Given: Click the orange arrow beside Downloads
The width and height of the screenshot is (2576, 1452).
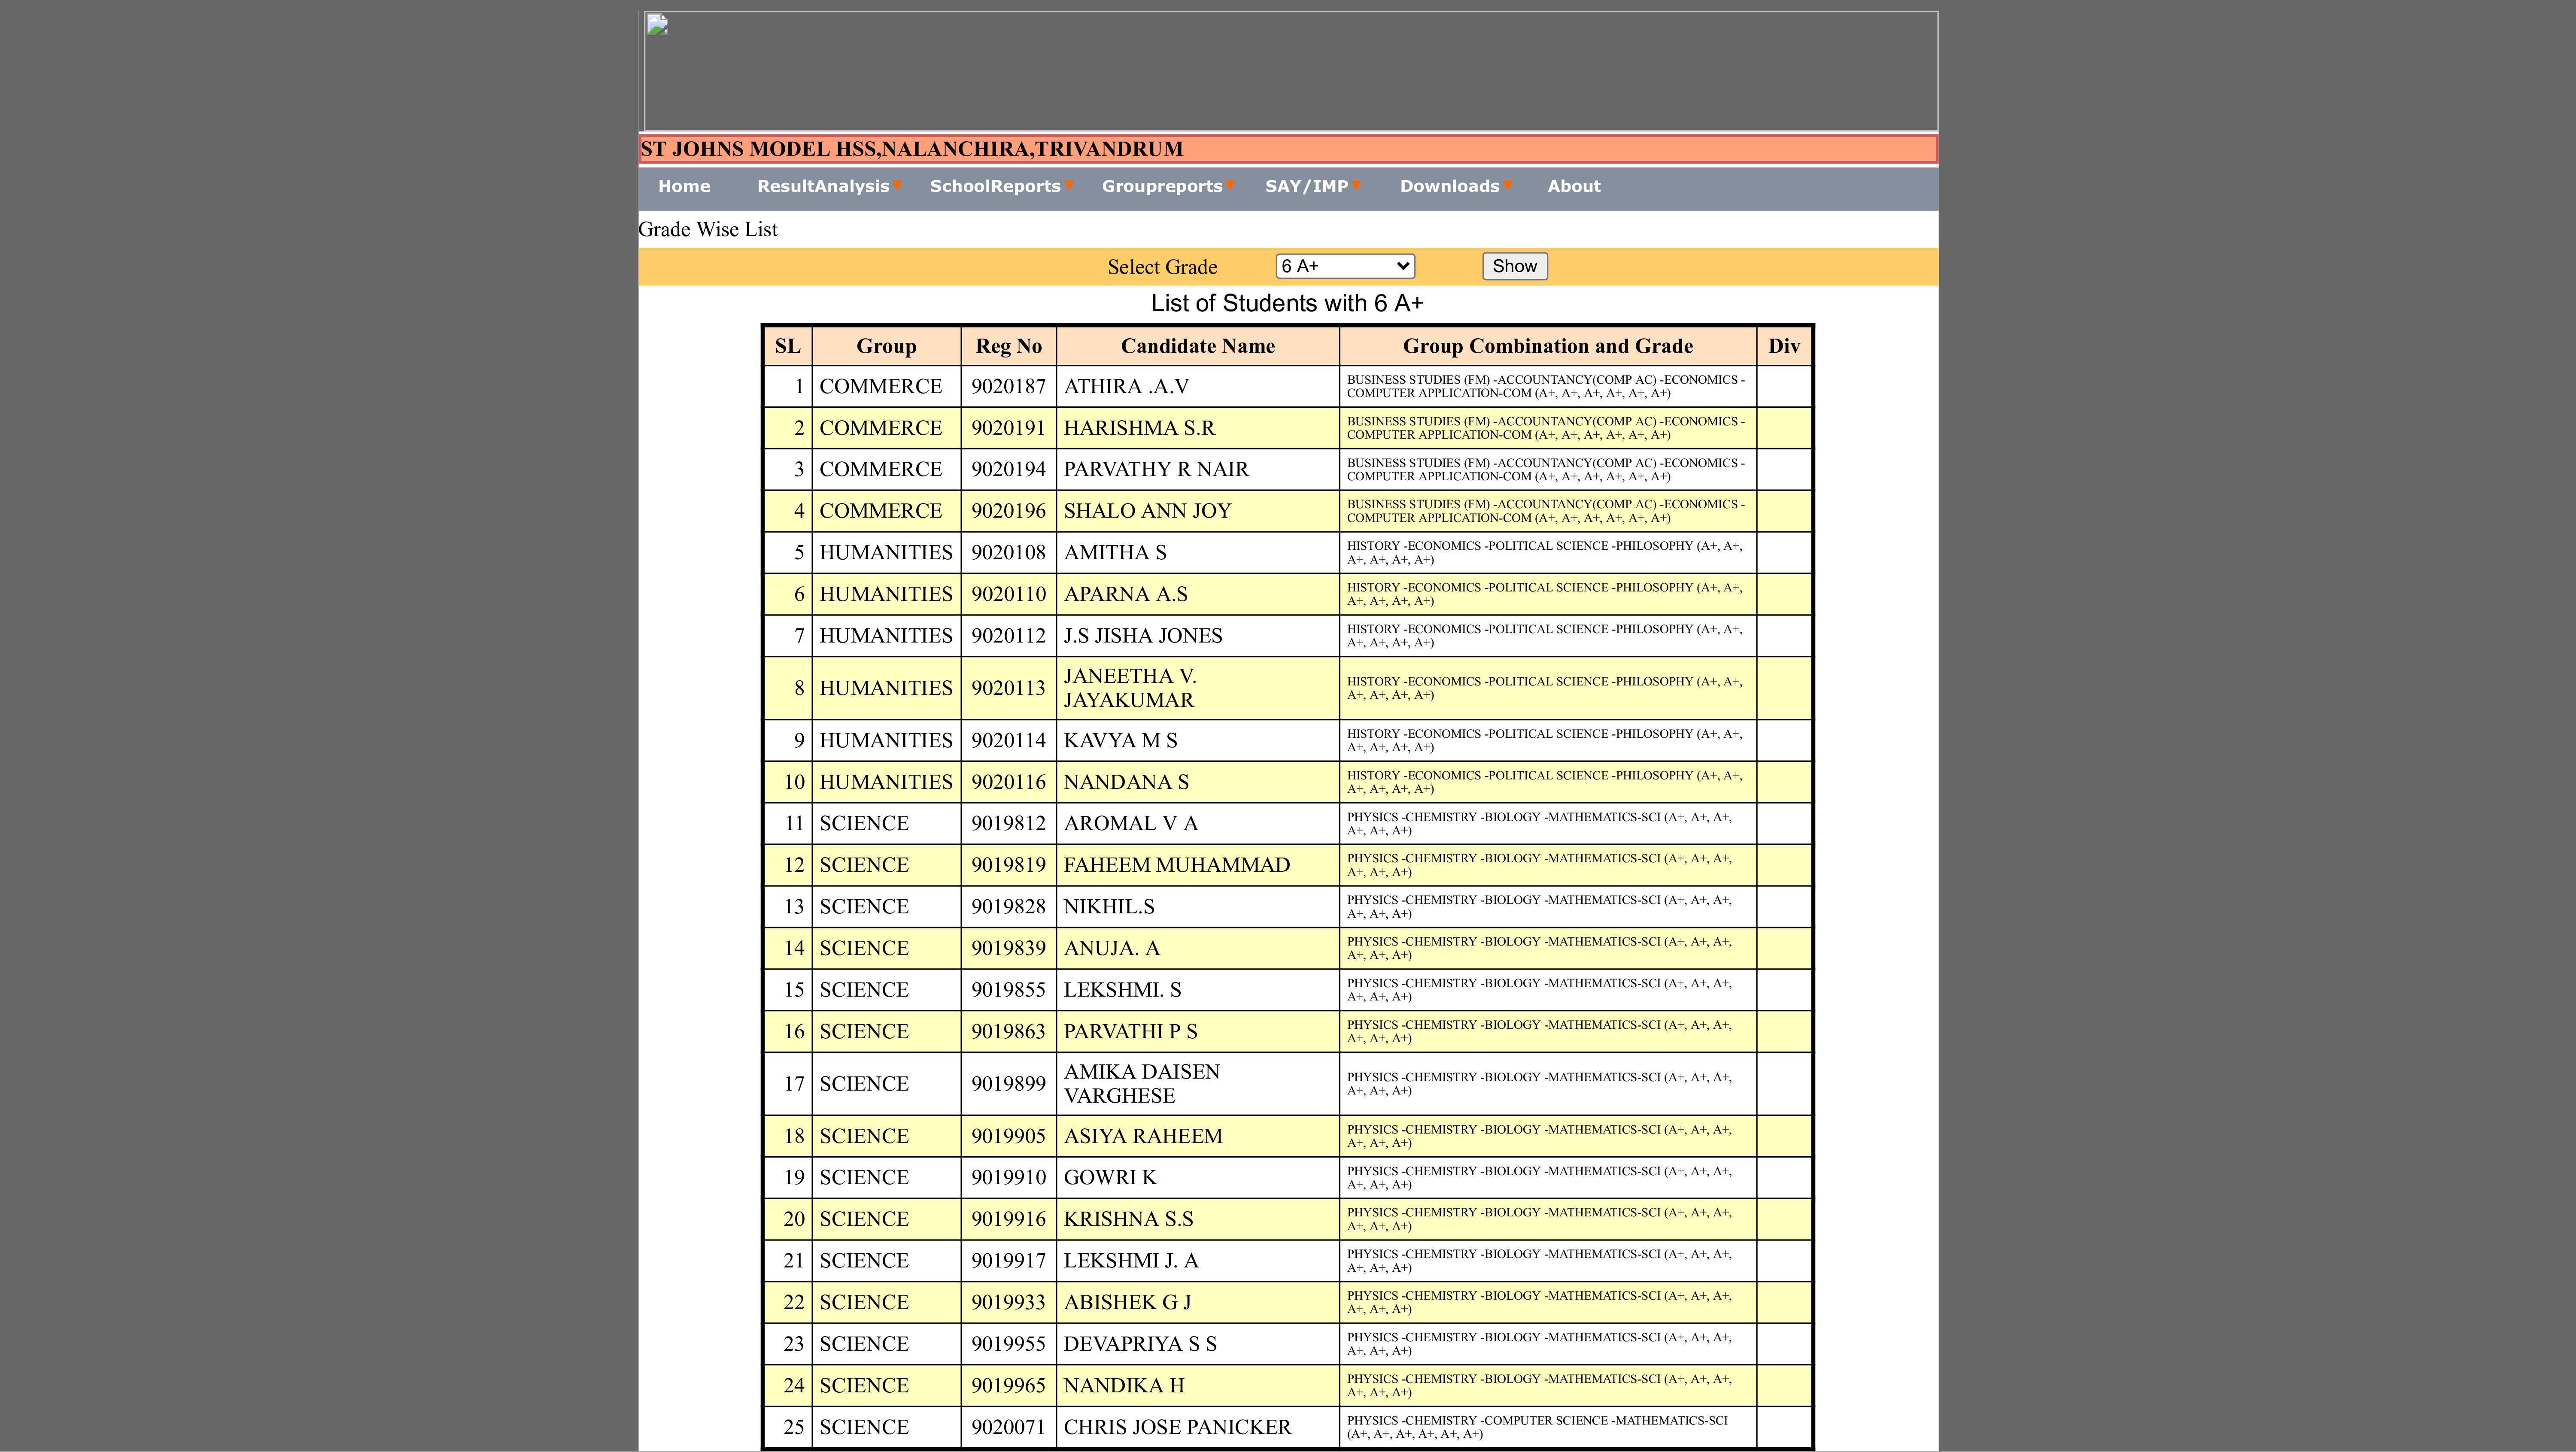Looking at the screenshot, I should (1508, 185).
